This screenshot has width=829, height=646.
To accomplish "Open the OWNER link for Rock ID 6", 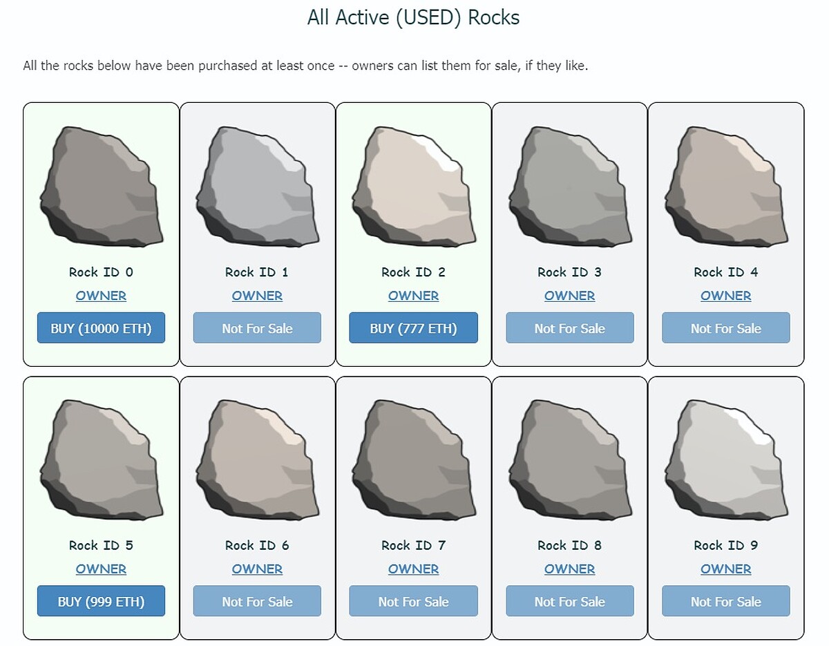I will 257,569.
